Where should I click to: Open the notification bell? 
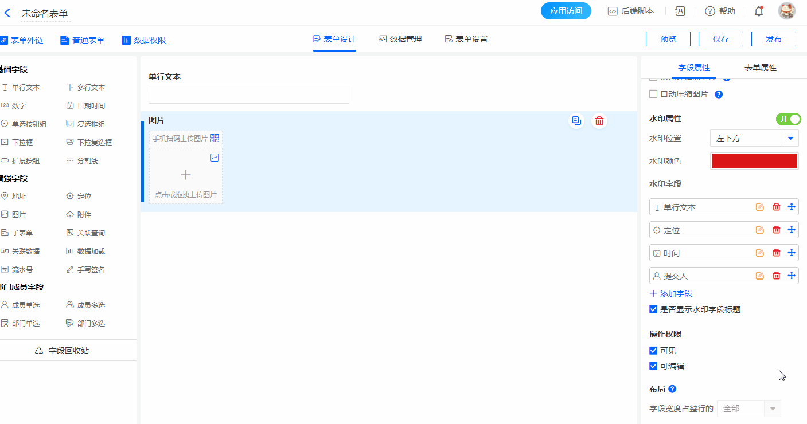pos(759,11)
